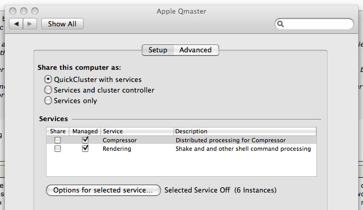The height and width of the screenshot is (210, 363).
Task: Switch to the Setup tab
Action: (x=158, y=50)
